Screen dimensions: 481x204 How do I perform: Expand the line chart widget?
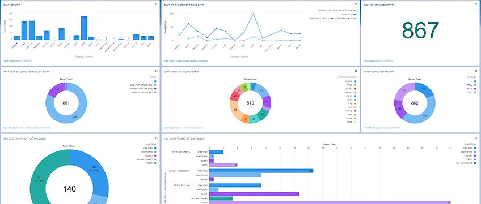coord(356,4)
